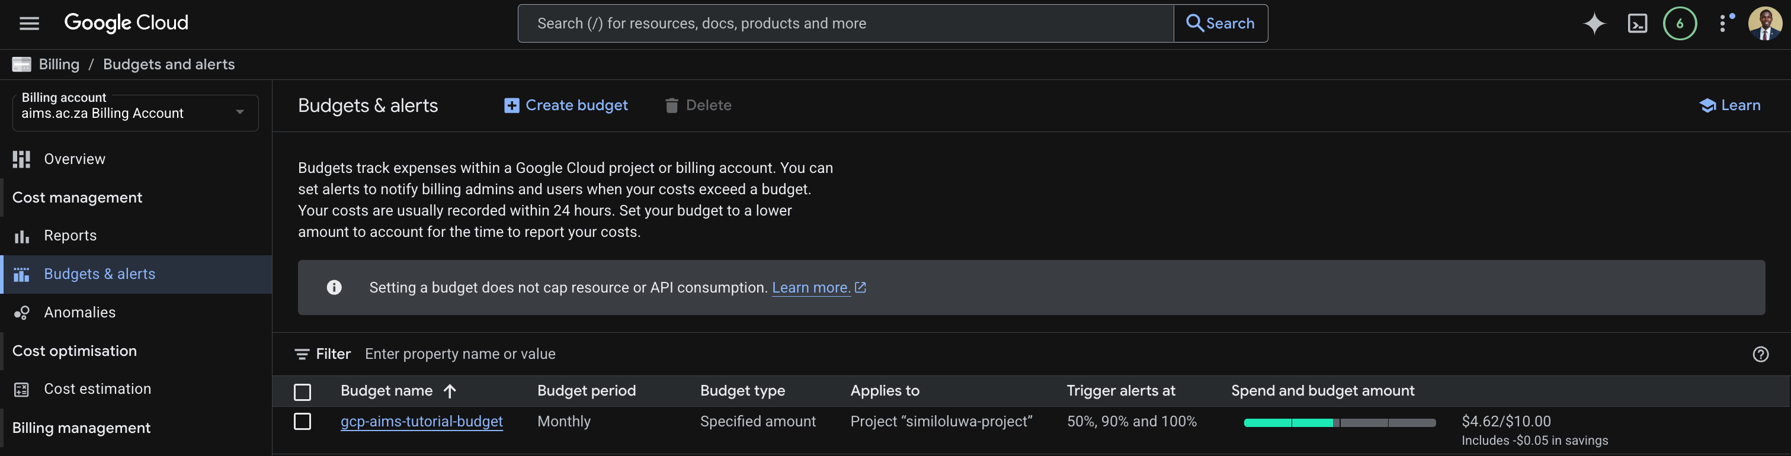Click the Includes -$0.05 in savings text
Viewport: 1791px width, 456px height.
pyautogui.click(x=1534, y=441)
